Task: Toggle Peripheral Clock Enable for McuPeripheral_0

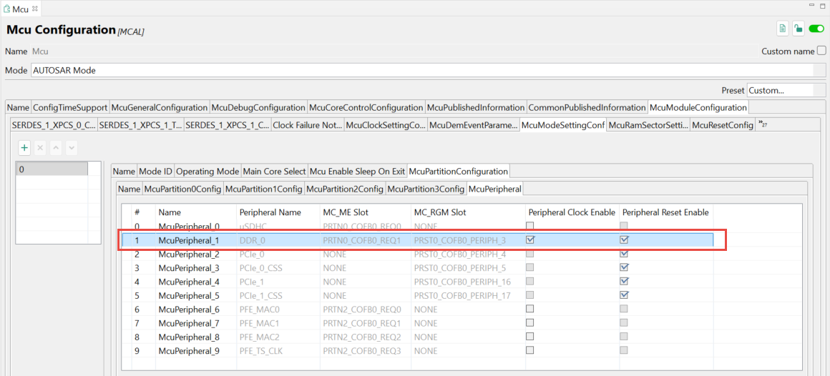Action: coord(530,226)
